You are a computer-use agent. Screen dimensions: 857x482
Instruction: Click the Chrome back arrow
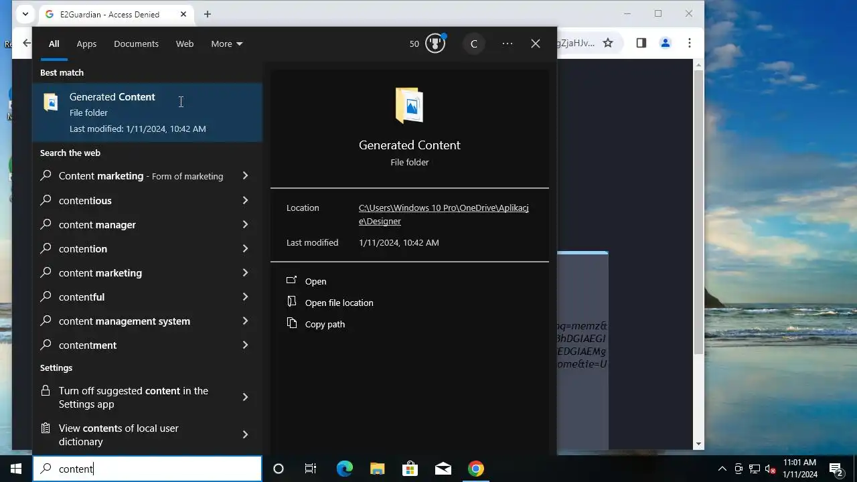(26, 43)
